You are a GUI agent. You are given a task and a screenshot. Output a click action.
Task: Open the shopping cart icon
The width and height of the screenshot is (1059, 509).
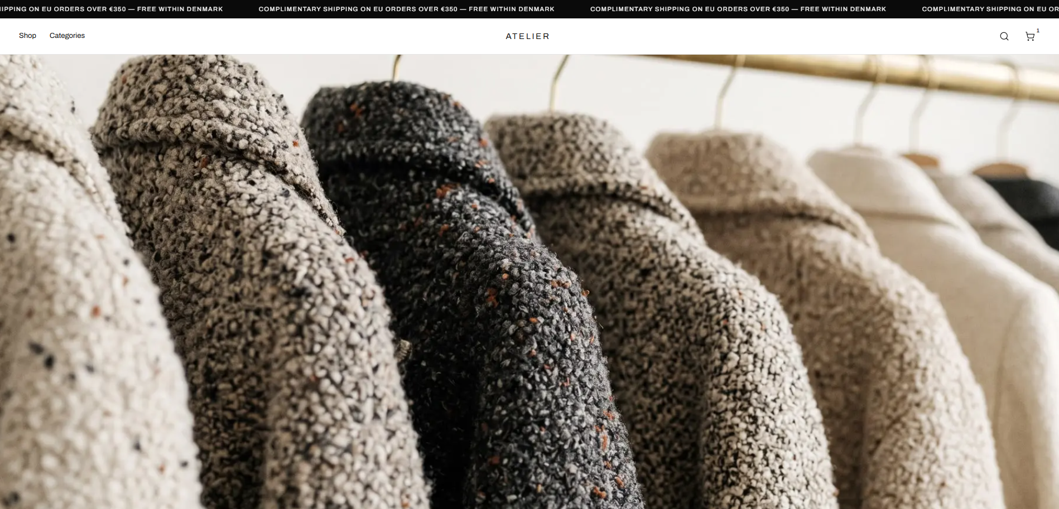click(x=1030, y=36)
